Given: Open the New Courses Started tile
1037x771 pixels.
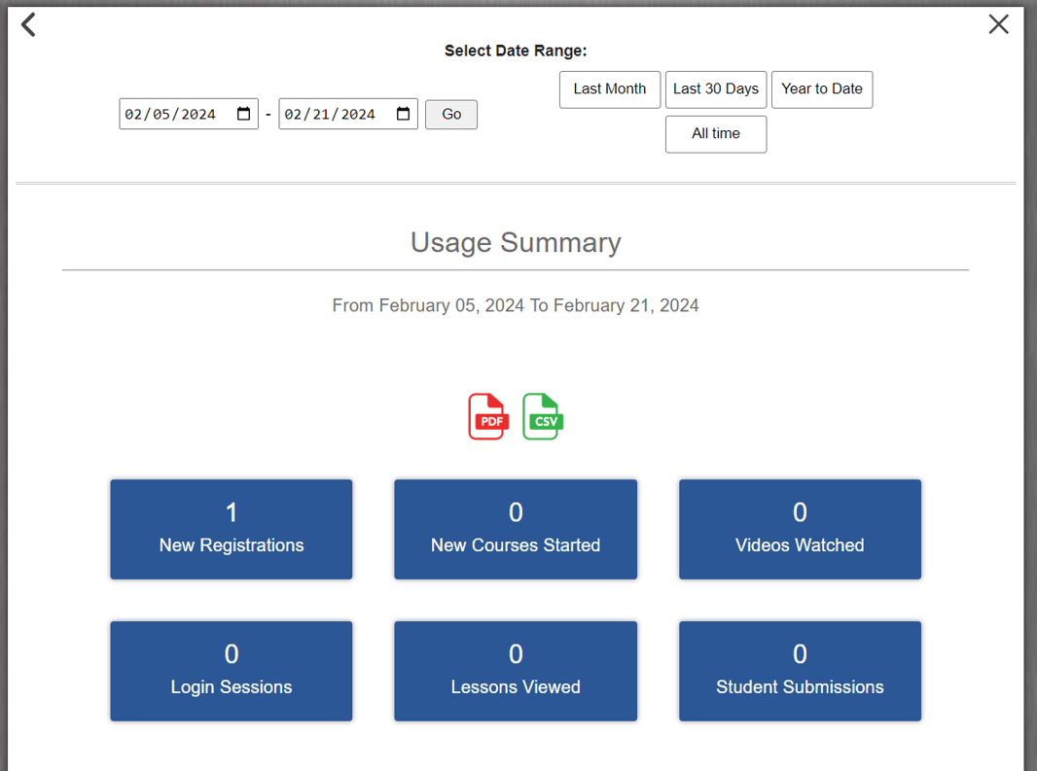Looking at the screenshot, I should 516,529.
